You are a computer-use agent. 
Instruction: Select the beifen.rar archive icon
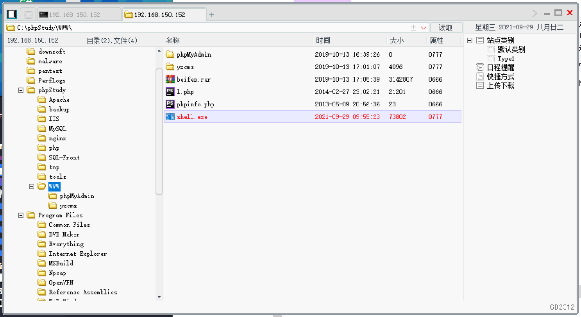pyautogui.click(x=170, y=79)
